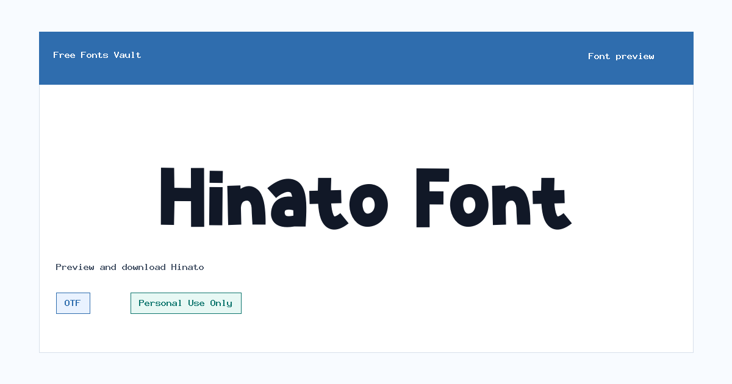Click the Personal Use Only license badge
Screen dimensions: 732x384
186,303
